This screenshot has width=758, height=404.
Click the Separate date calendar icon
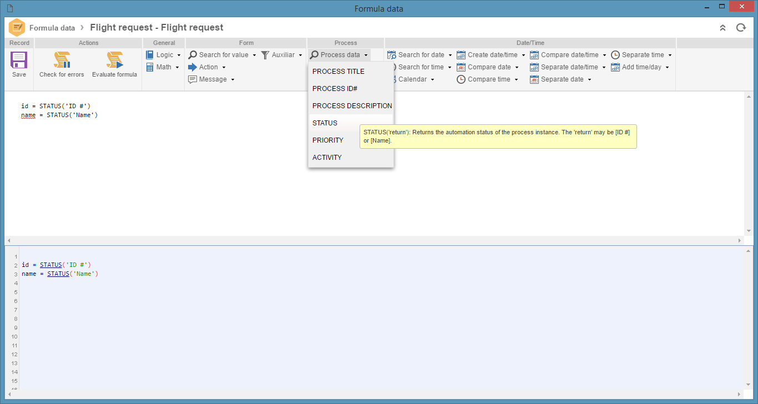tap(534, 79)
